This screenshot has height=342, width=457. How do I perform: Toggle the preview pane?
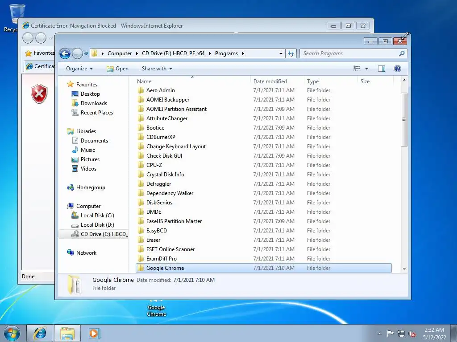point(381,69)
